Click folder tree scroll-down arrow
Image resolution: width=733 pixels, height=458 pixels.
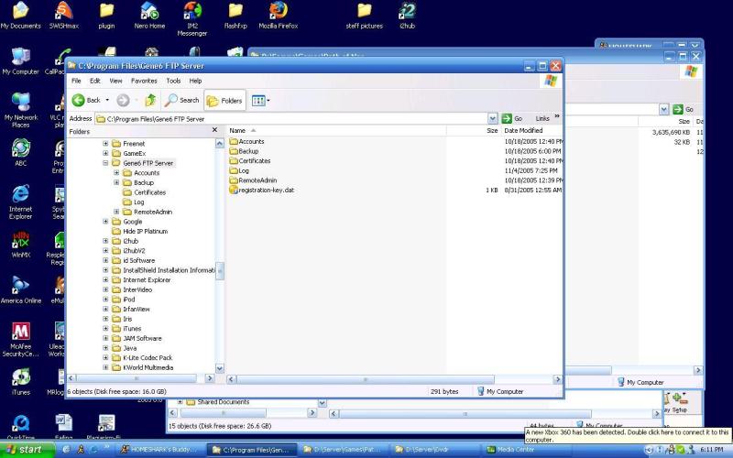point(219,368)
